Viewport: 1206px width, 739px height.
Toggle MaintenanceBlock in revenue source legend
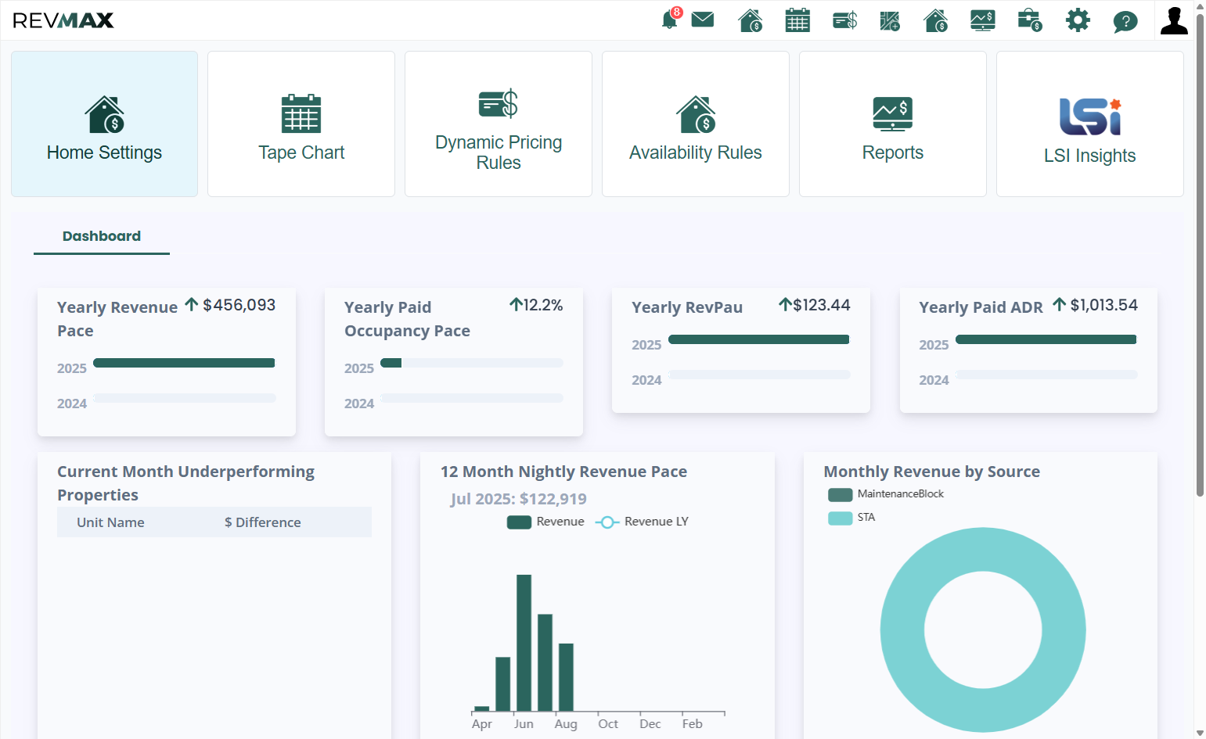coord(886,494)
